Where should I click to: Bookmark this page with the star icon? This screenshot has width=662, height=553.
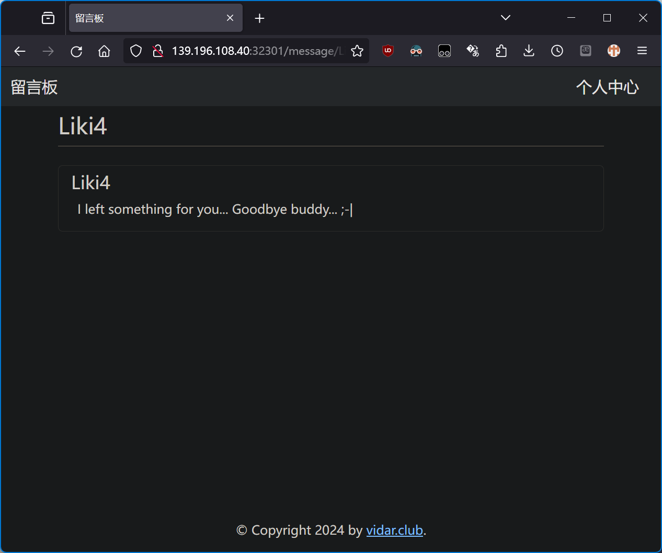coord(357,51)
